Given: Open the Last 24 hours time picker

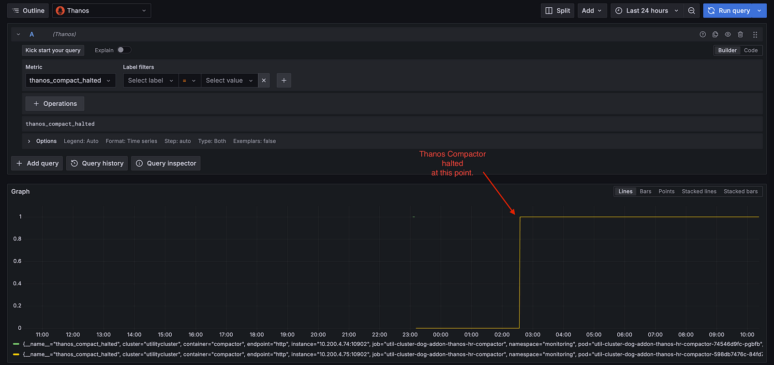Looking at the screenshot, I should point(647,11).
